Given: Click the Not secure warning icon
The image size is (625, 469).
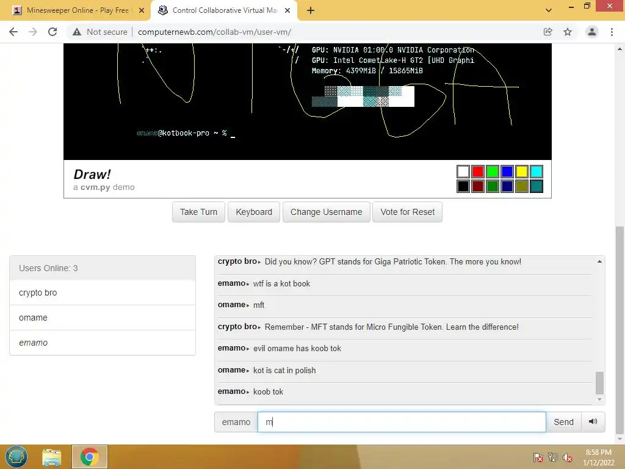Looking at the screenshot, I should (x=77, y=32).
